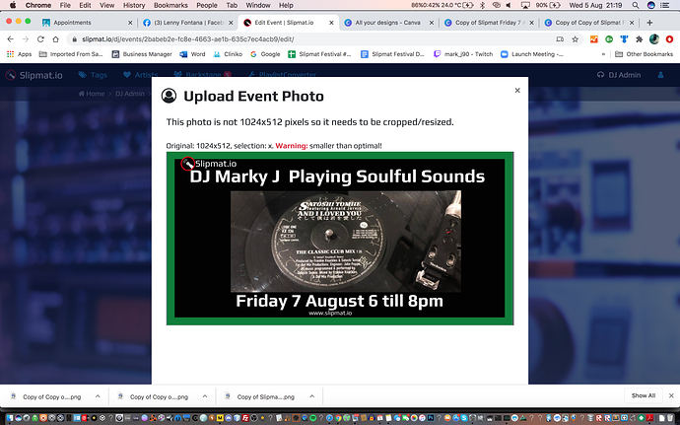Open Bluetooth status menu

[x=482, y=5]
